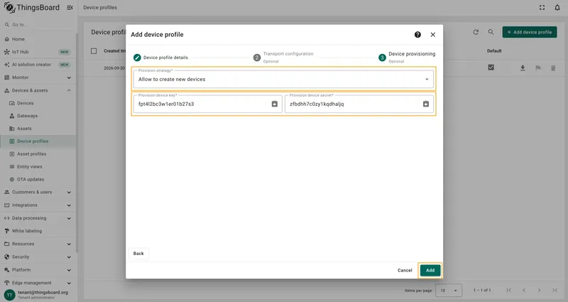The width and height of the screenshot is (568, 302).
Task: Click the flag make-default icon
Action: pyautogui.click(x=538, y=68)
